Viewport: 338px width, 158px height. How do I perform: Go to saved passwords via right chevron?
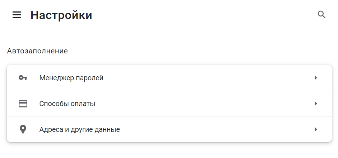[316, 78]
